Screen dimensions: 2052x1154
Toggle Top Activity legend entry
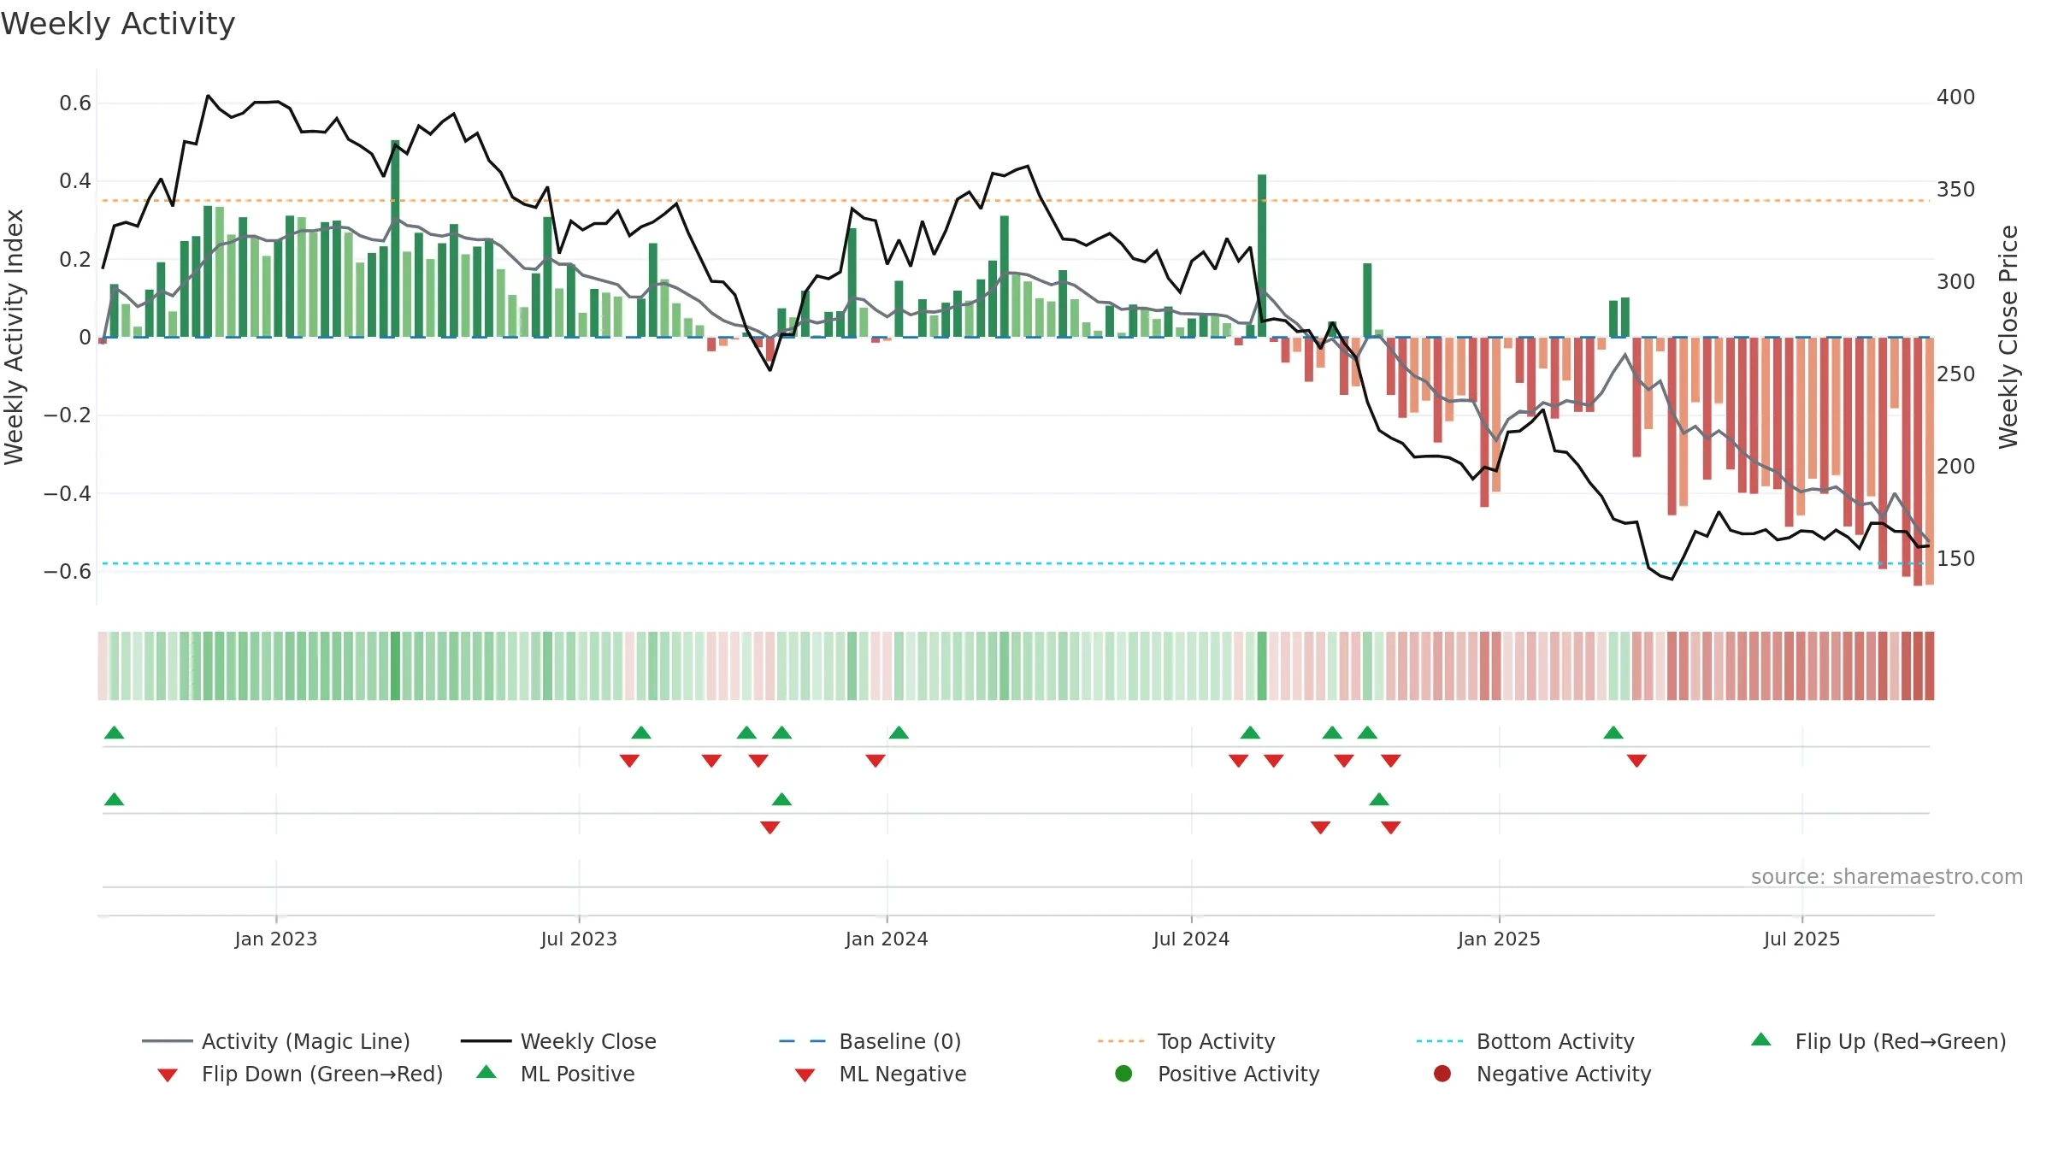[x=1187, y=1041]
